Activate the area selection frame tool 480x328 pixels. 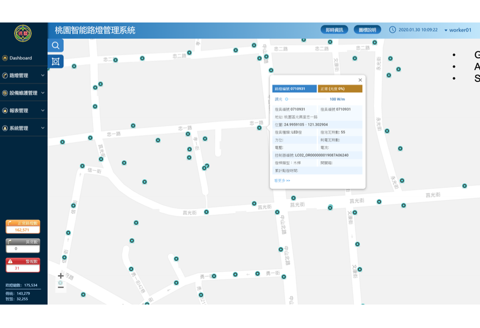(56, 61)
